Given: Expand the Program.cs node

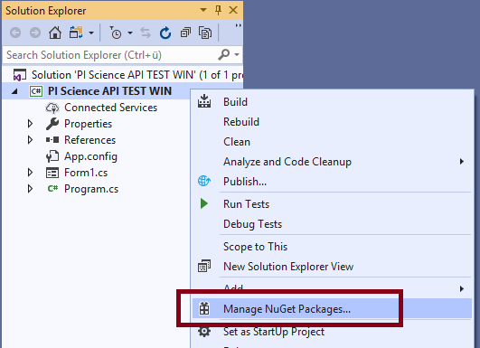Looking at the screenshot, I should pyautogui.click(x=30, y=189).
